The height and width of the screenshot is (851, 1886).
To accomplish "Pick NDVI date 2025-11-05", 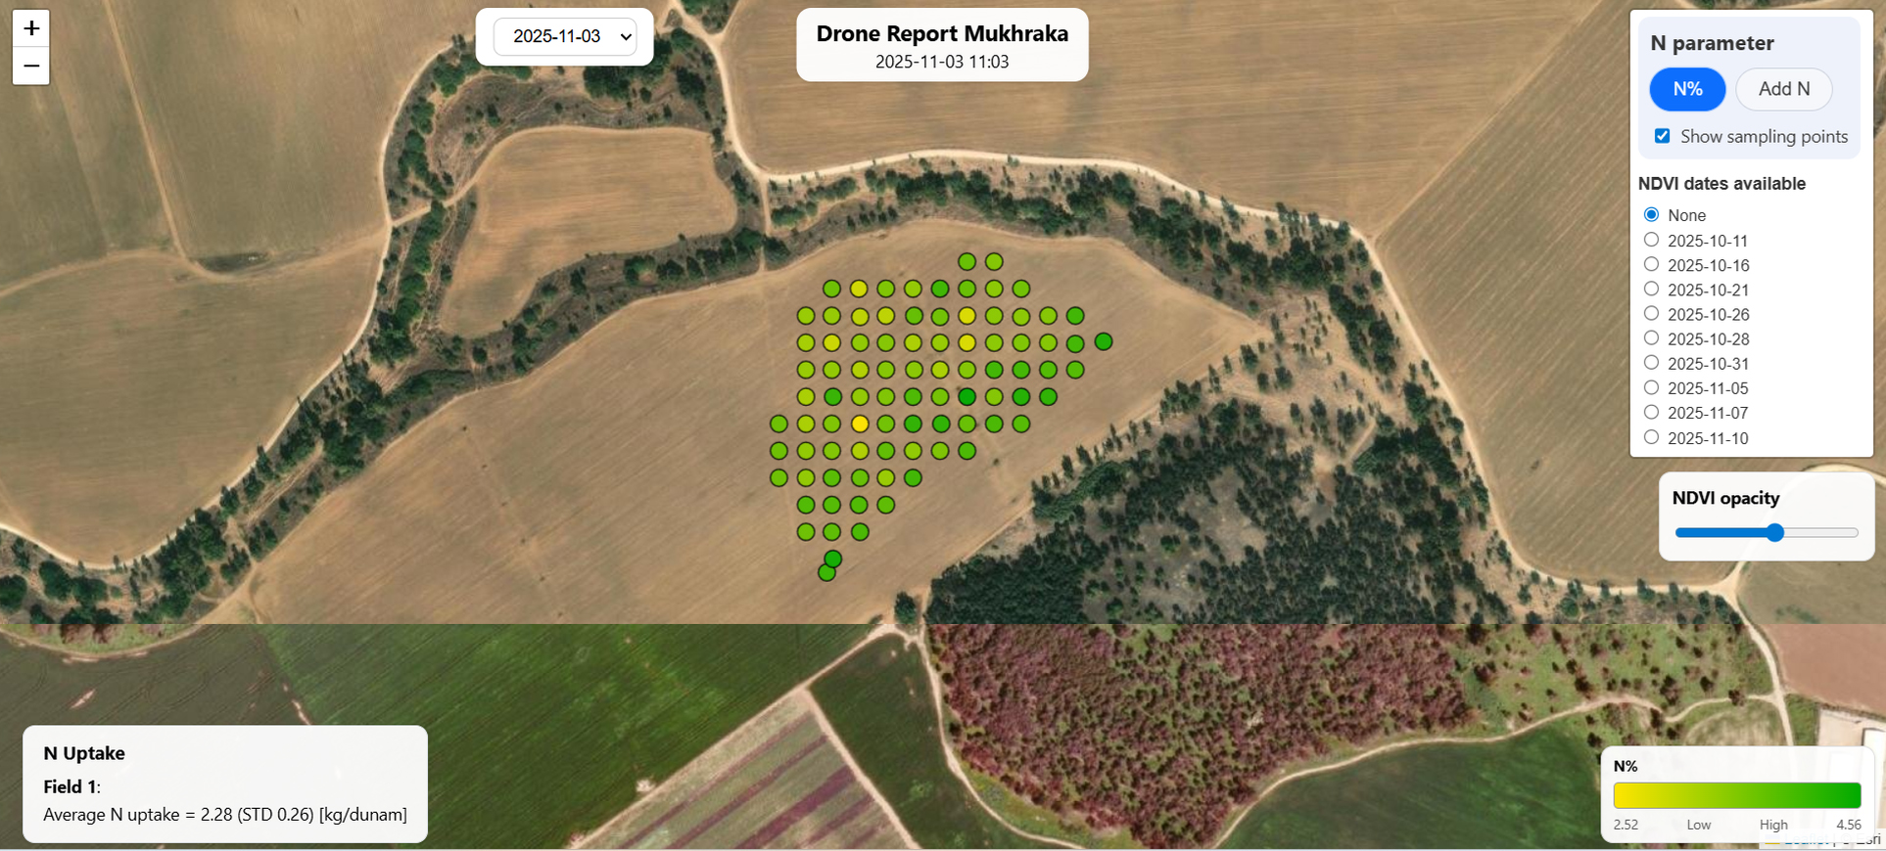I will [x=1651, y=387].
